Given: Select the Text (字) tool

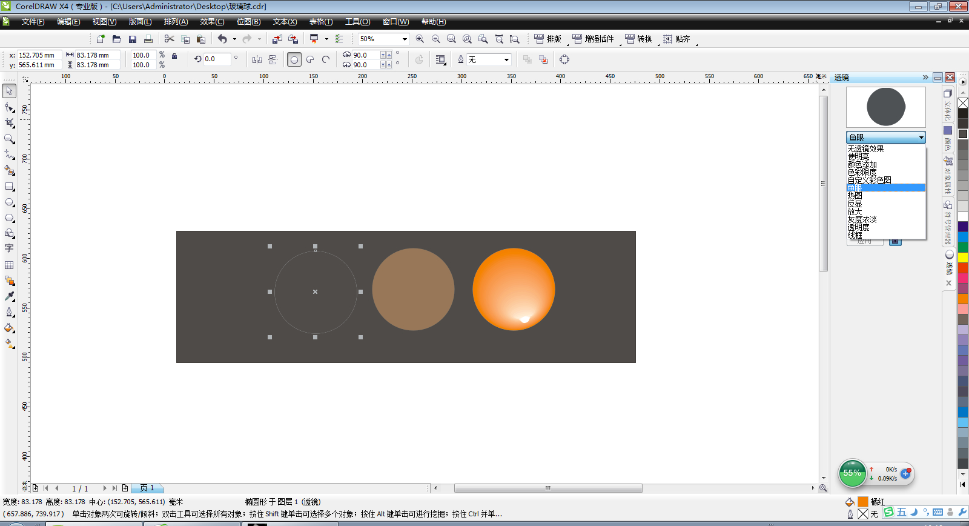Looking at the screenshot, I should click(9, 248).
